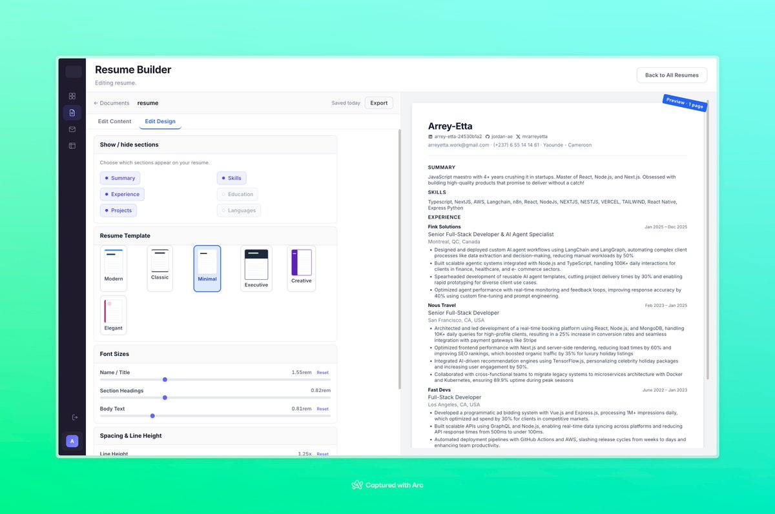
Task: Choose the Minimal resume template
Action: [x=207, y=268]
